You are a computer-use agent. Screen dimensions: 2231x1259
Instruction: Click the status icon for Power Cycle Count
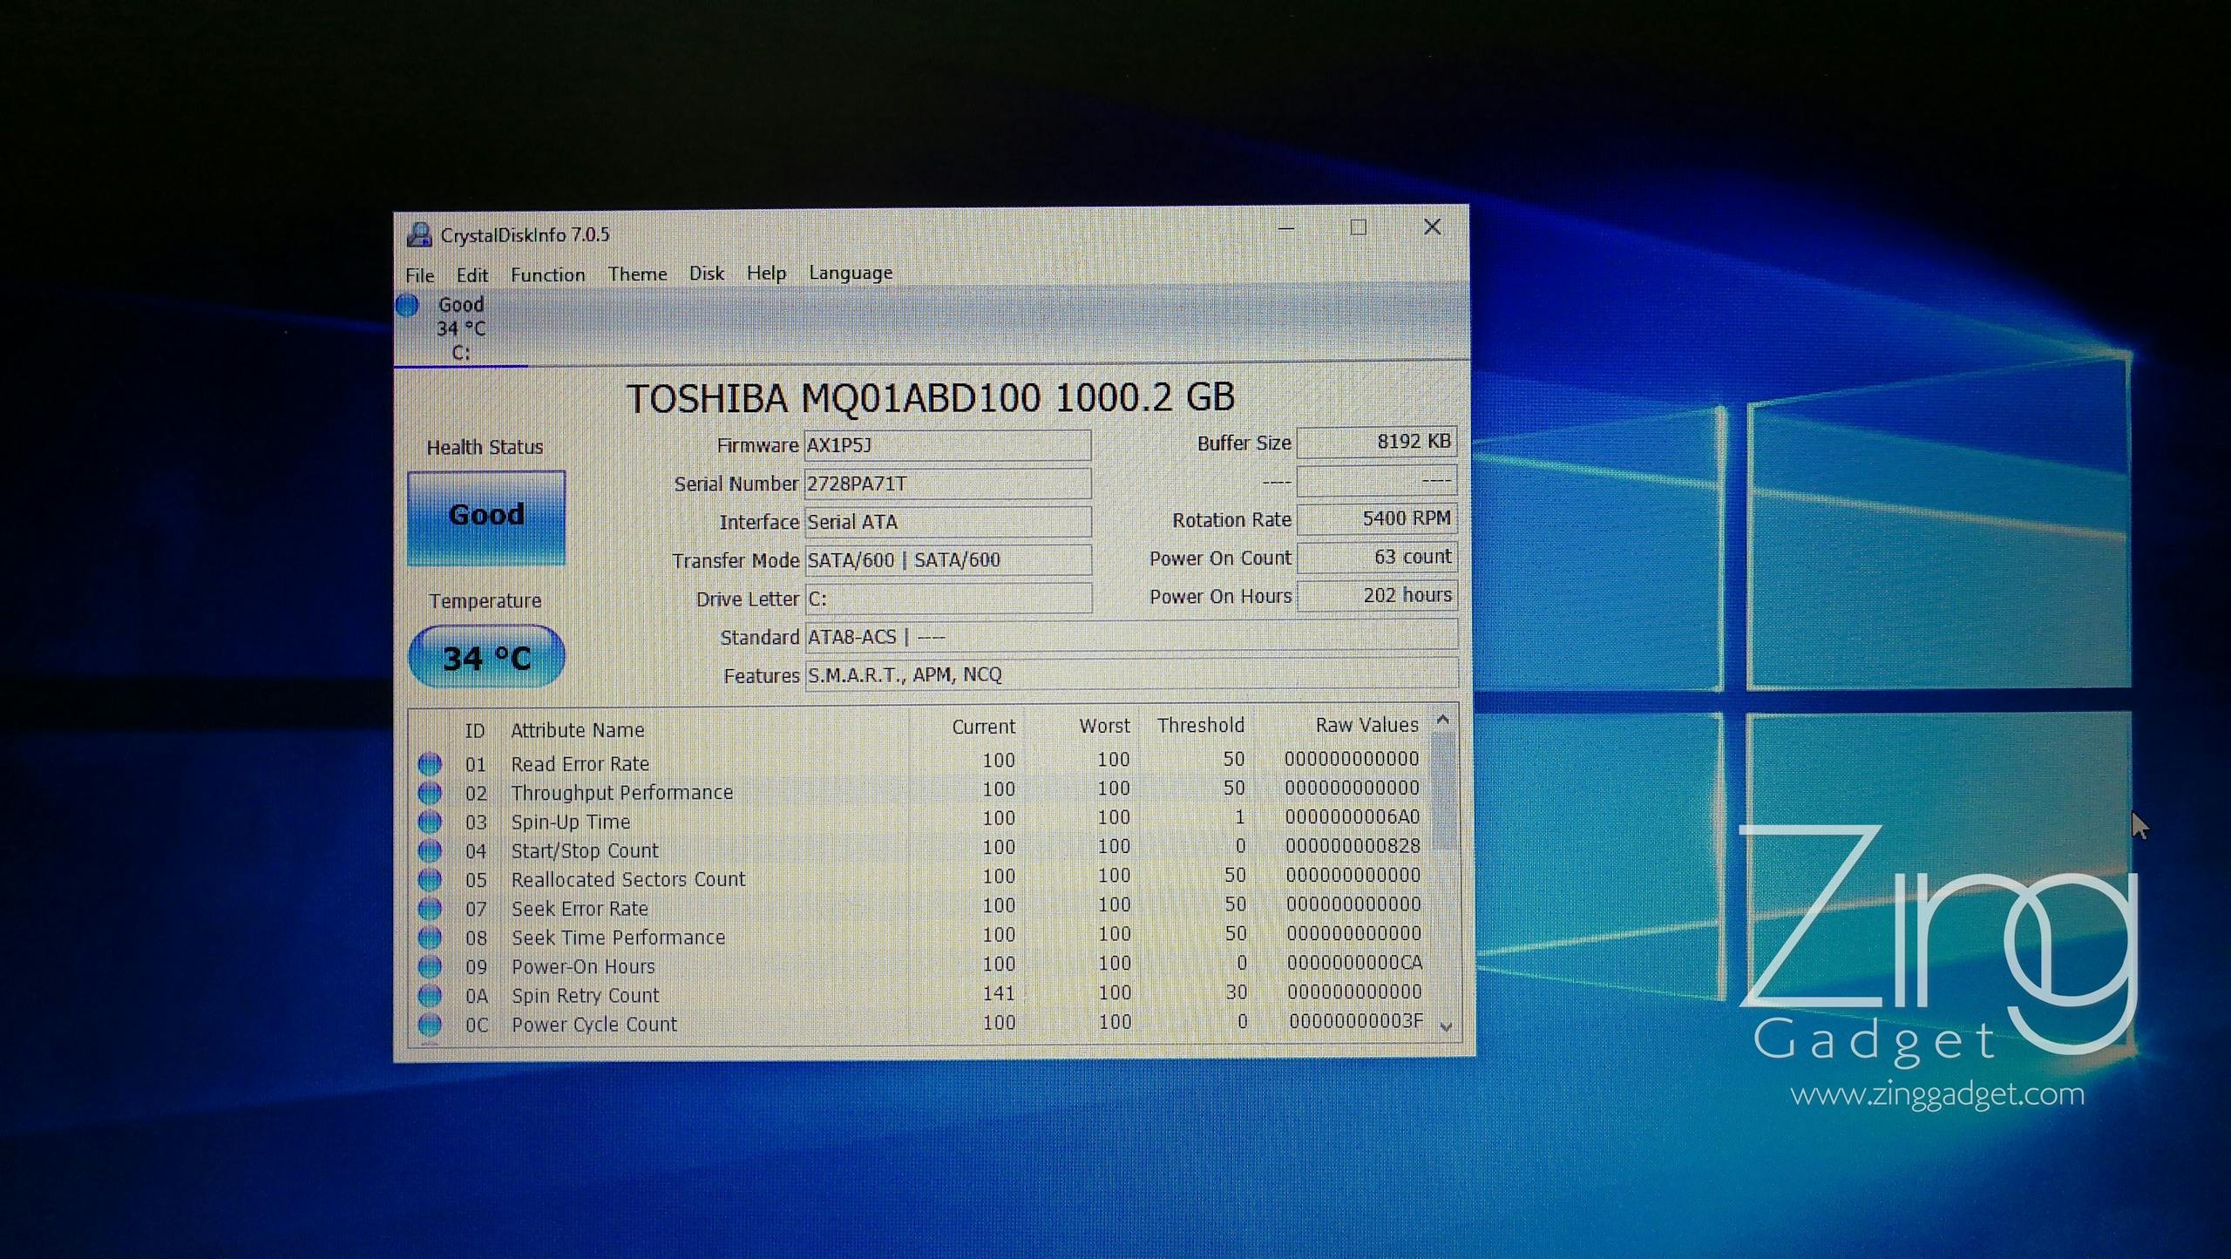point(430,1025)
